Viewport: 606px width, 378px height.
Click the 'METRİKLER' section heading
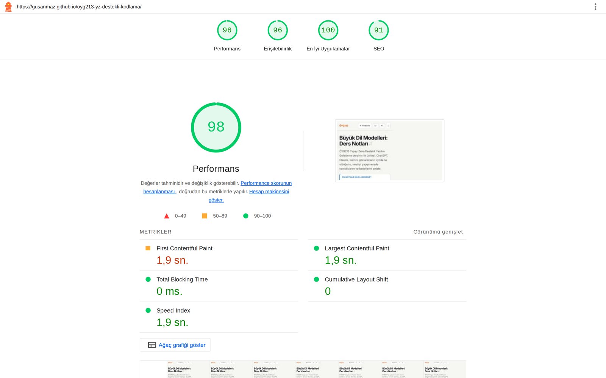click(x=156, y=232)
